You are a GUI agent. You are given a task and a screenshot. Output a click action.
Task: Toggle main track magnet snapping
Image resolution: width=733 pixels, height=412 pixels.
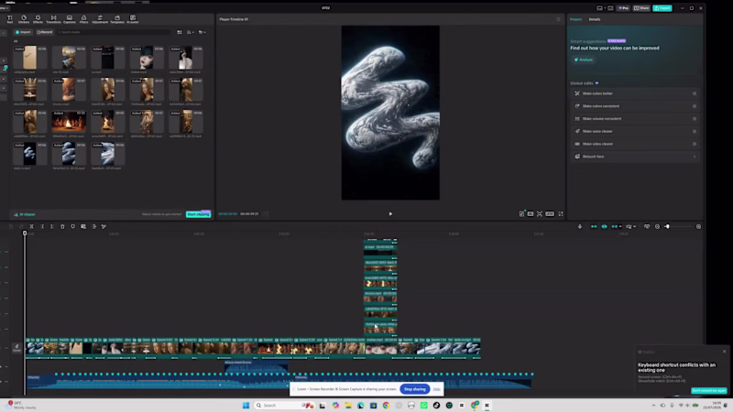tap(594, 226)
